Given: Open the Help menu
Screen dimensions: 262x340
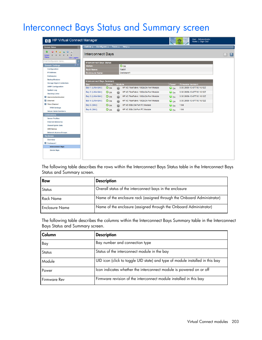Looking at the screenshot, I should click(x=126, y=47).
